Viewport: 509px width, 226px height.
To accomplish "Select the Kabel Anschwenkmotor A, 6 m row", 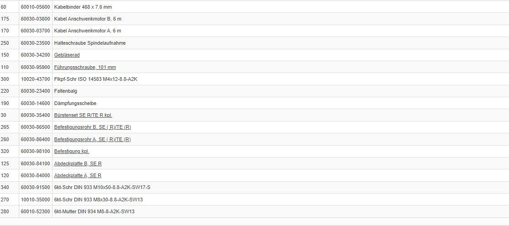I will pyautogui.click(x=88, y=31).
